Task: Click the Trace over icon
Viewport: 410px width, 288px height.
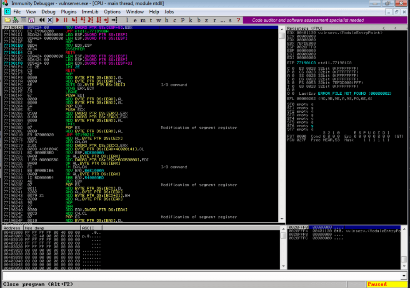Action: point(99,20)
